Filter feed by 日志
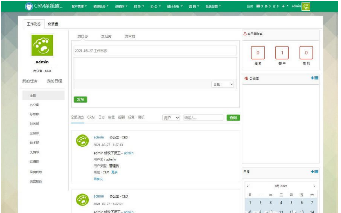The height and width of the screenshot is (213, 341). coord(102,117)
